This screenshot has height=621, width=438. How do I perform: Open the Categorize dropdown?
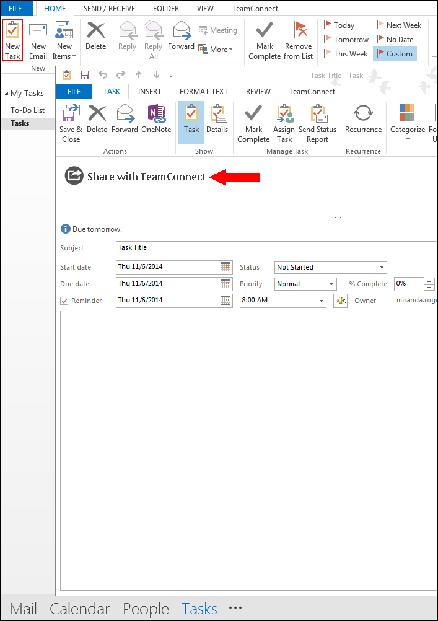(408, 123)
